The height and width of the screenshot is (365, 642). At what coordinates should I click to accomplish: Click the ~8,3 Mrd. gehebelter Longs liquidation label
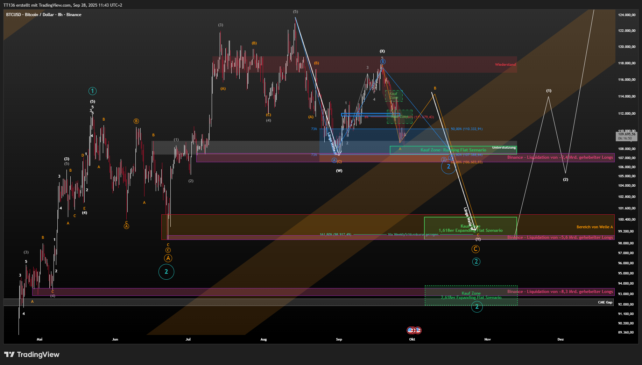560,292
